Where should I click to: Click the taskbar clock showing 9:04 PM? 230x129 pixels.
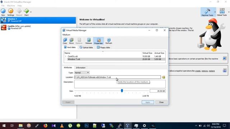coord(216,126)
